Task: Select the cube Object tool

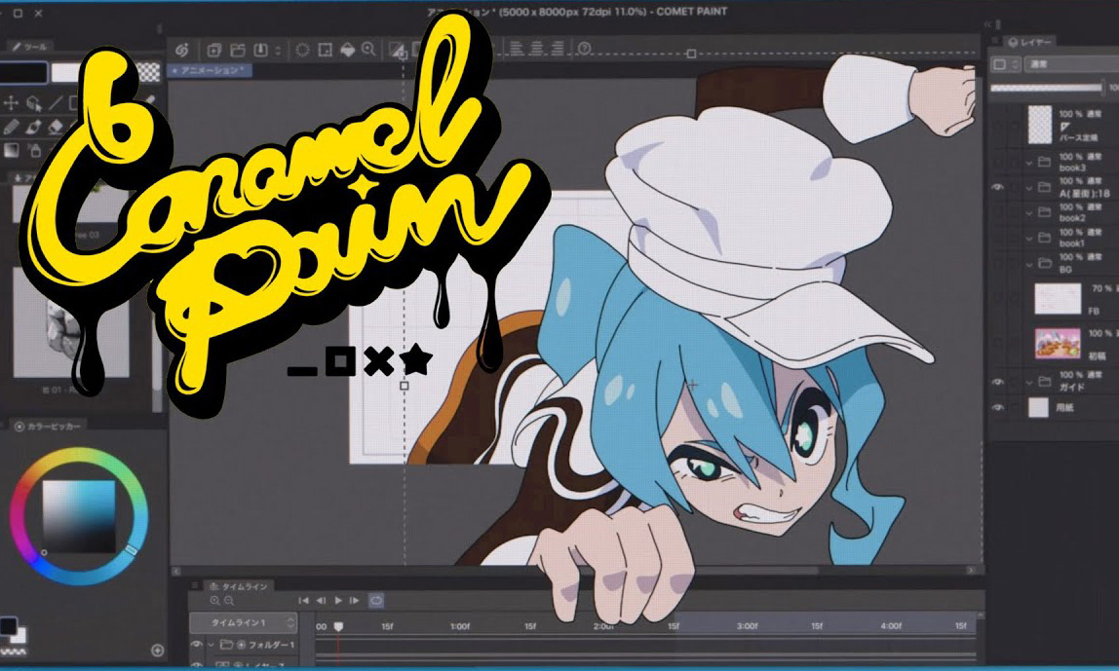Action: tap(33, 102)
